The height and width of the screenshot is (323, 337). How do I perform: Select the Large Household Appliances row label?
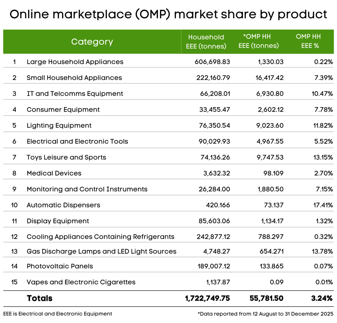(x=75, y=62)
